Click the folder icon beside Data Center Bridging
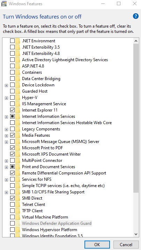Viewport: 141px width, 250px height. pyautogui.click(x=17, y=79)
